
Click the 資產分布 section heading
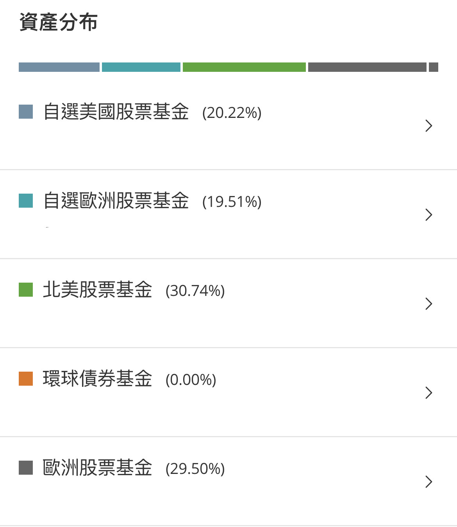(58, 22)
